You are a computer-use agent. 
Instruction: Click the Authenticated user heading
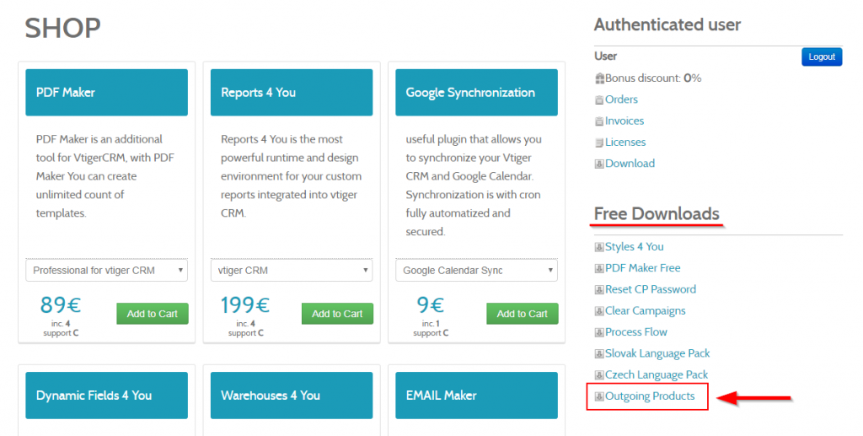667,24
